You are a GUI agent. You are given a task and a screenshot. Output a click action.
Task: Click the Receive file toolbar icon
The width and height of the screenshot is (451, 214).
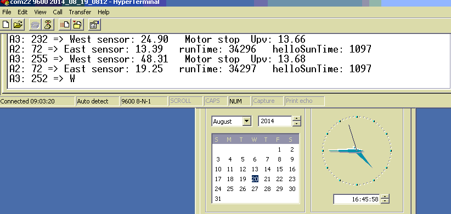77,25
